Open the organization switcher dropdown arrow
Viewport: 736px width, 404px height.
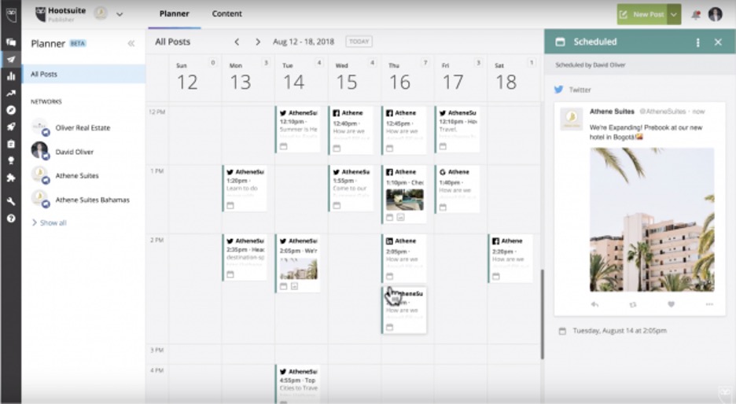tap(120, 14)
